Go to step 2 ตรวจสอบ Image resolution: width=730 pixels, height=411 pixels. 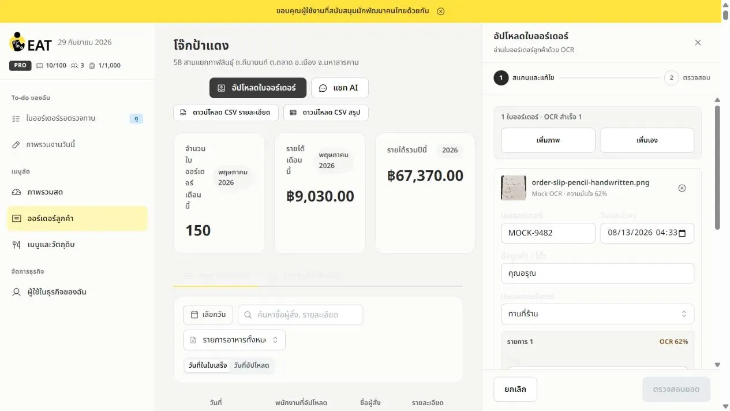point(687,78)
